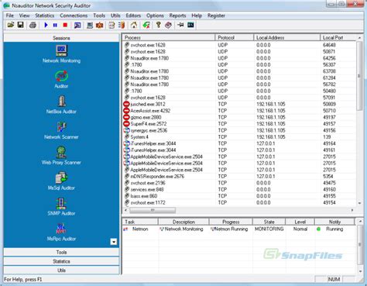Click the pin toolbar icon

(180, 25)
